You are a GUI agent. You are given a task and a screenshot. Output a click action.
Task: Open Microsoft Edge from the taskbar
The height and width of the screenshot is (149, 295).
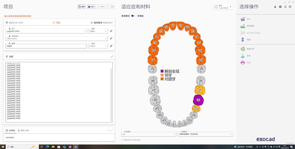[48, 147]
